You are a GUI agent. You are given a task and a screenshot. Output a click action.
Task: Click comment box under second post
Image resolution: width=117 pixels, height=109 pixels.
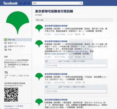click(x=76, y=66)
